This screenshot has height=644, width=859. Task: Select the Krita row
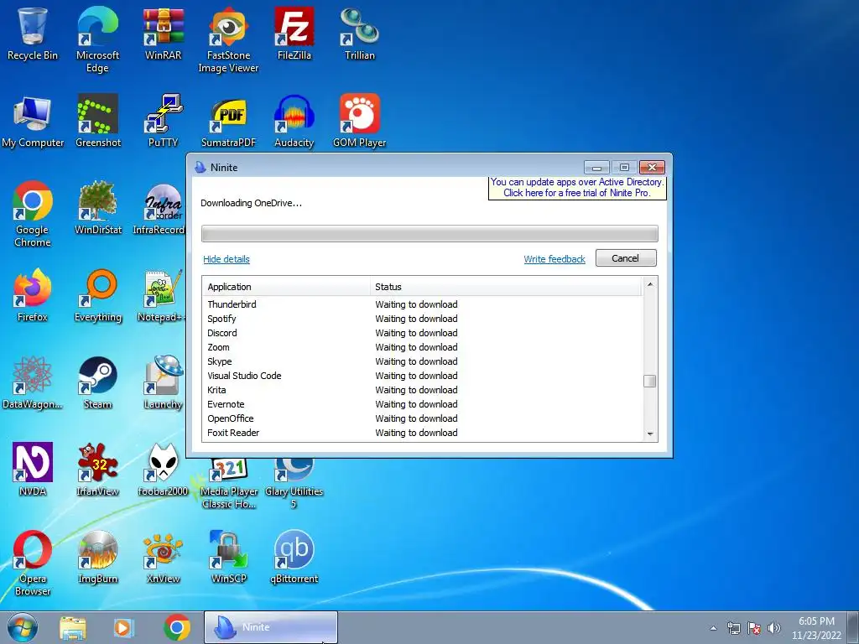coord(422,390)
